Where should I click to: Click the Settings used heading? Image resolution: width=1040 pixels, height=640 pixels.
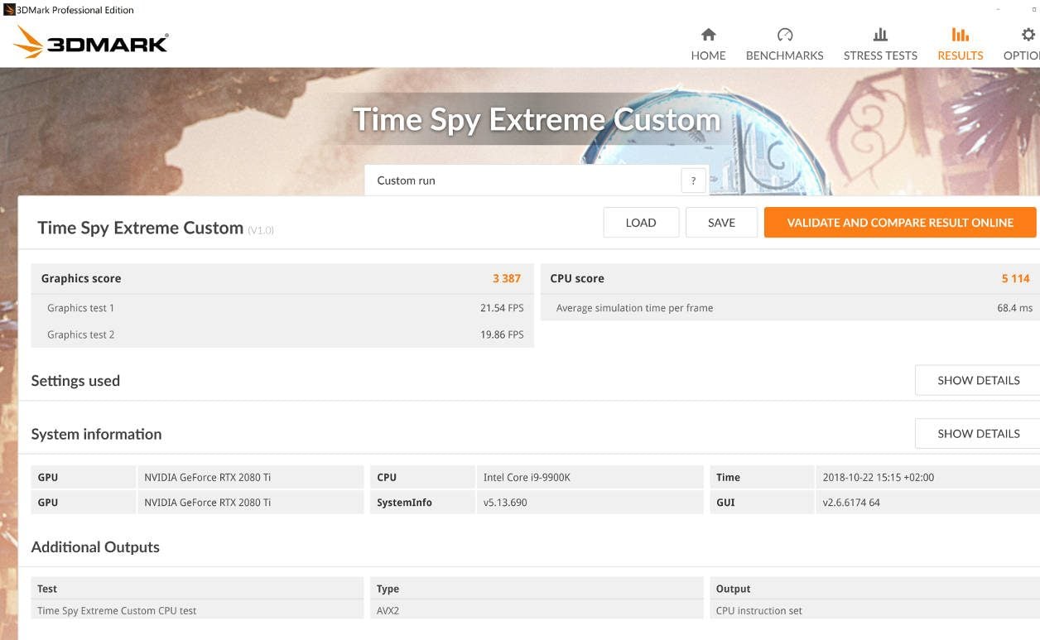(75, 381)
